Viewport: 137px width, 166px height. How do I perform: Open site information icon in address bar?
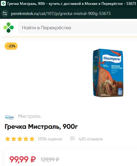point(5,13)
